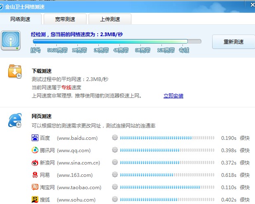Click the (www.taobao.com) address text
255x204 pixels.
click(x=79, y=188)
